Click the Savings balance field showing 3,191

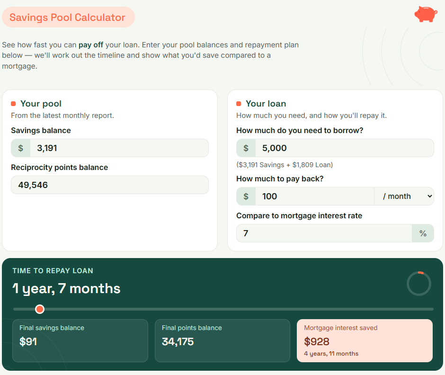point(119,148)
